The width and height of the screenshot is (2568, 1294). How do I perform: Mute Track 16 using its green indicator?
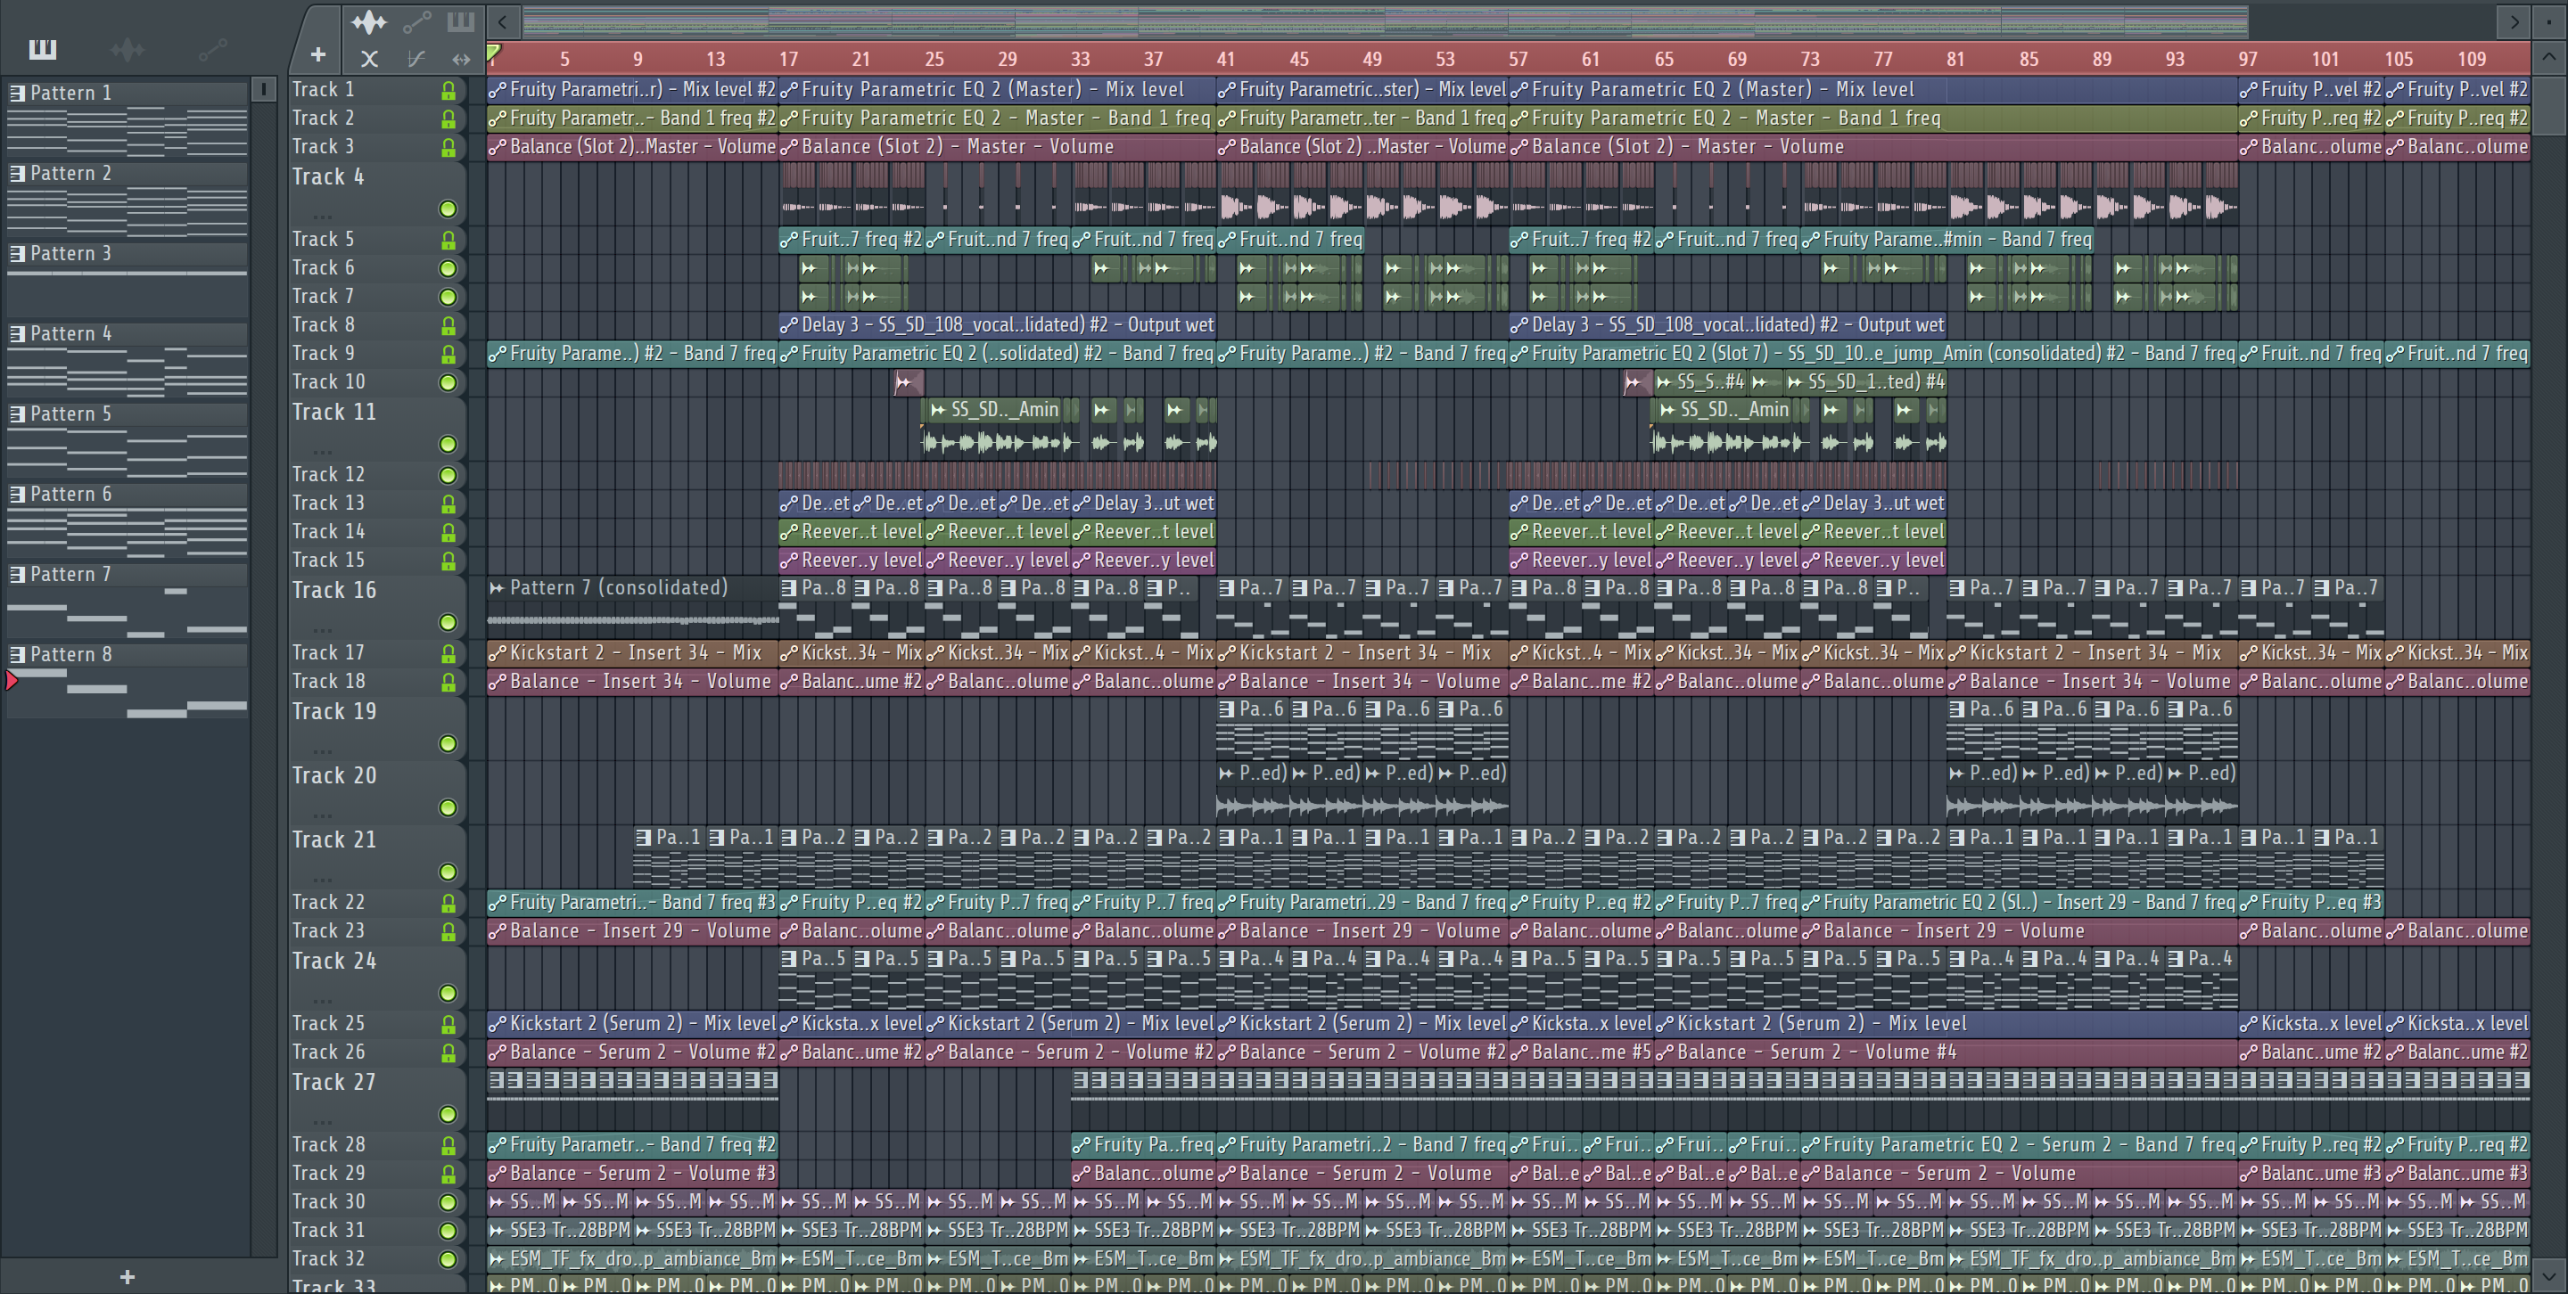click(448, 621)
